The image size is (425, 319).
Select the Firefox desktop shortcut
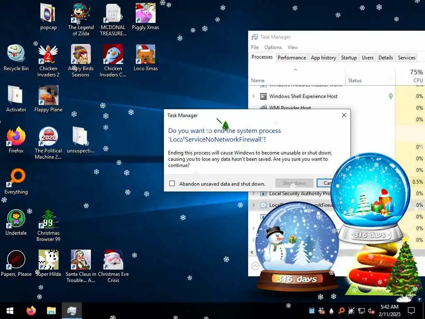(16, 140)
